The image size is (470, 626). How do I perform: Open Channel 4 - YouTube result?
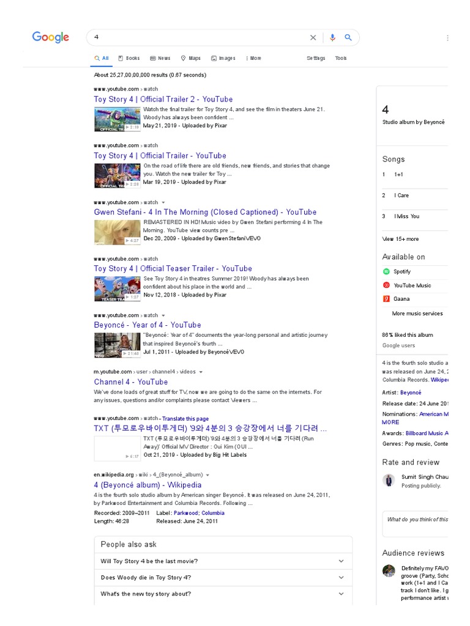pos(131,382)
